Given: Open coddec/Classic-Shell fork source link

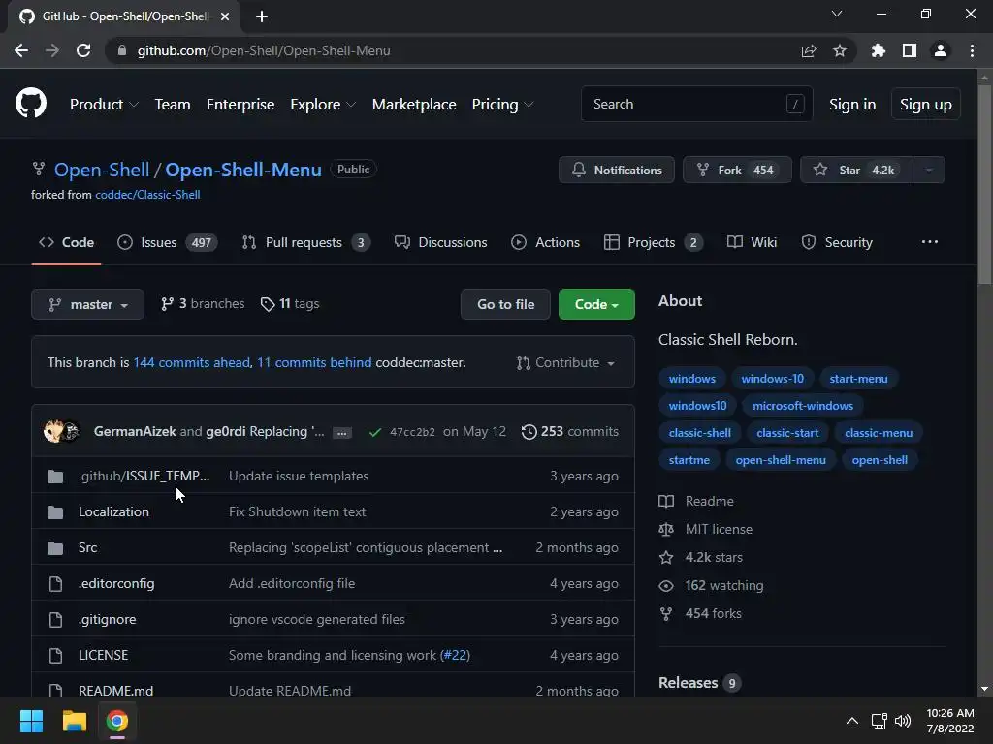Looking at the screenshot, I should (147, 195).
